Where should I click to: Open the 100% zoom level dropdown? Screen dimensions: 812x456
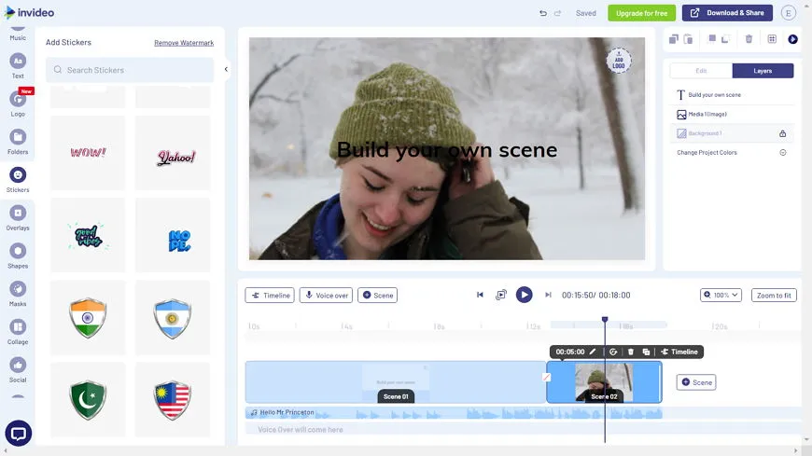tap(721, 295)
